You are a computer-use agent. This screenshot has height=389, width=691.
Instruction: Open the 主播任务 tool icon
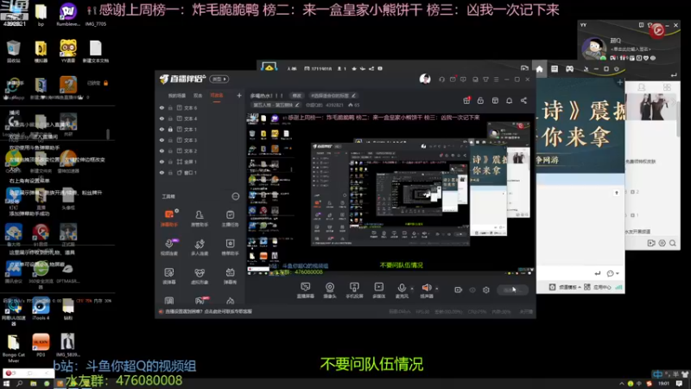(230, 218)
